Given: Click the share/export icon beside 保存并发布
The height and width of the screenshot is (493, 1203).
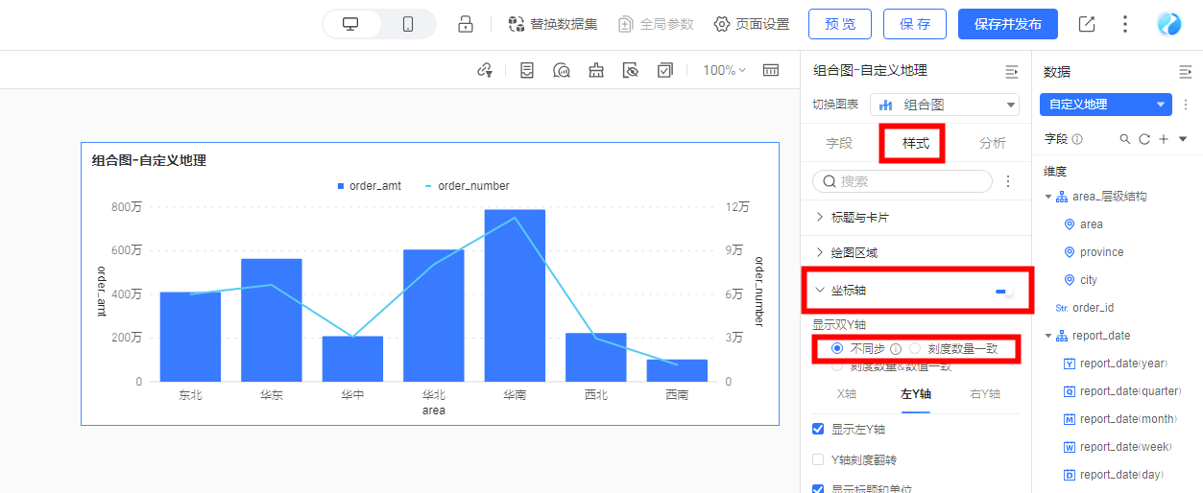Looking at the screenshot, I should (1087, 24).
